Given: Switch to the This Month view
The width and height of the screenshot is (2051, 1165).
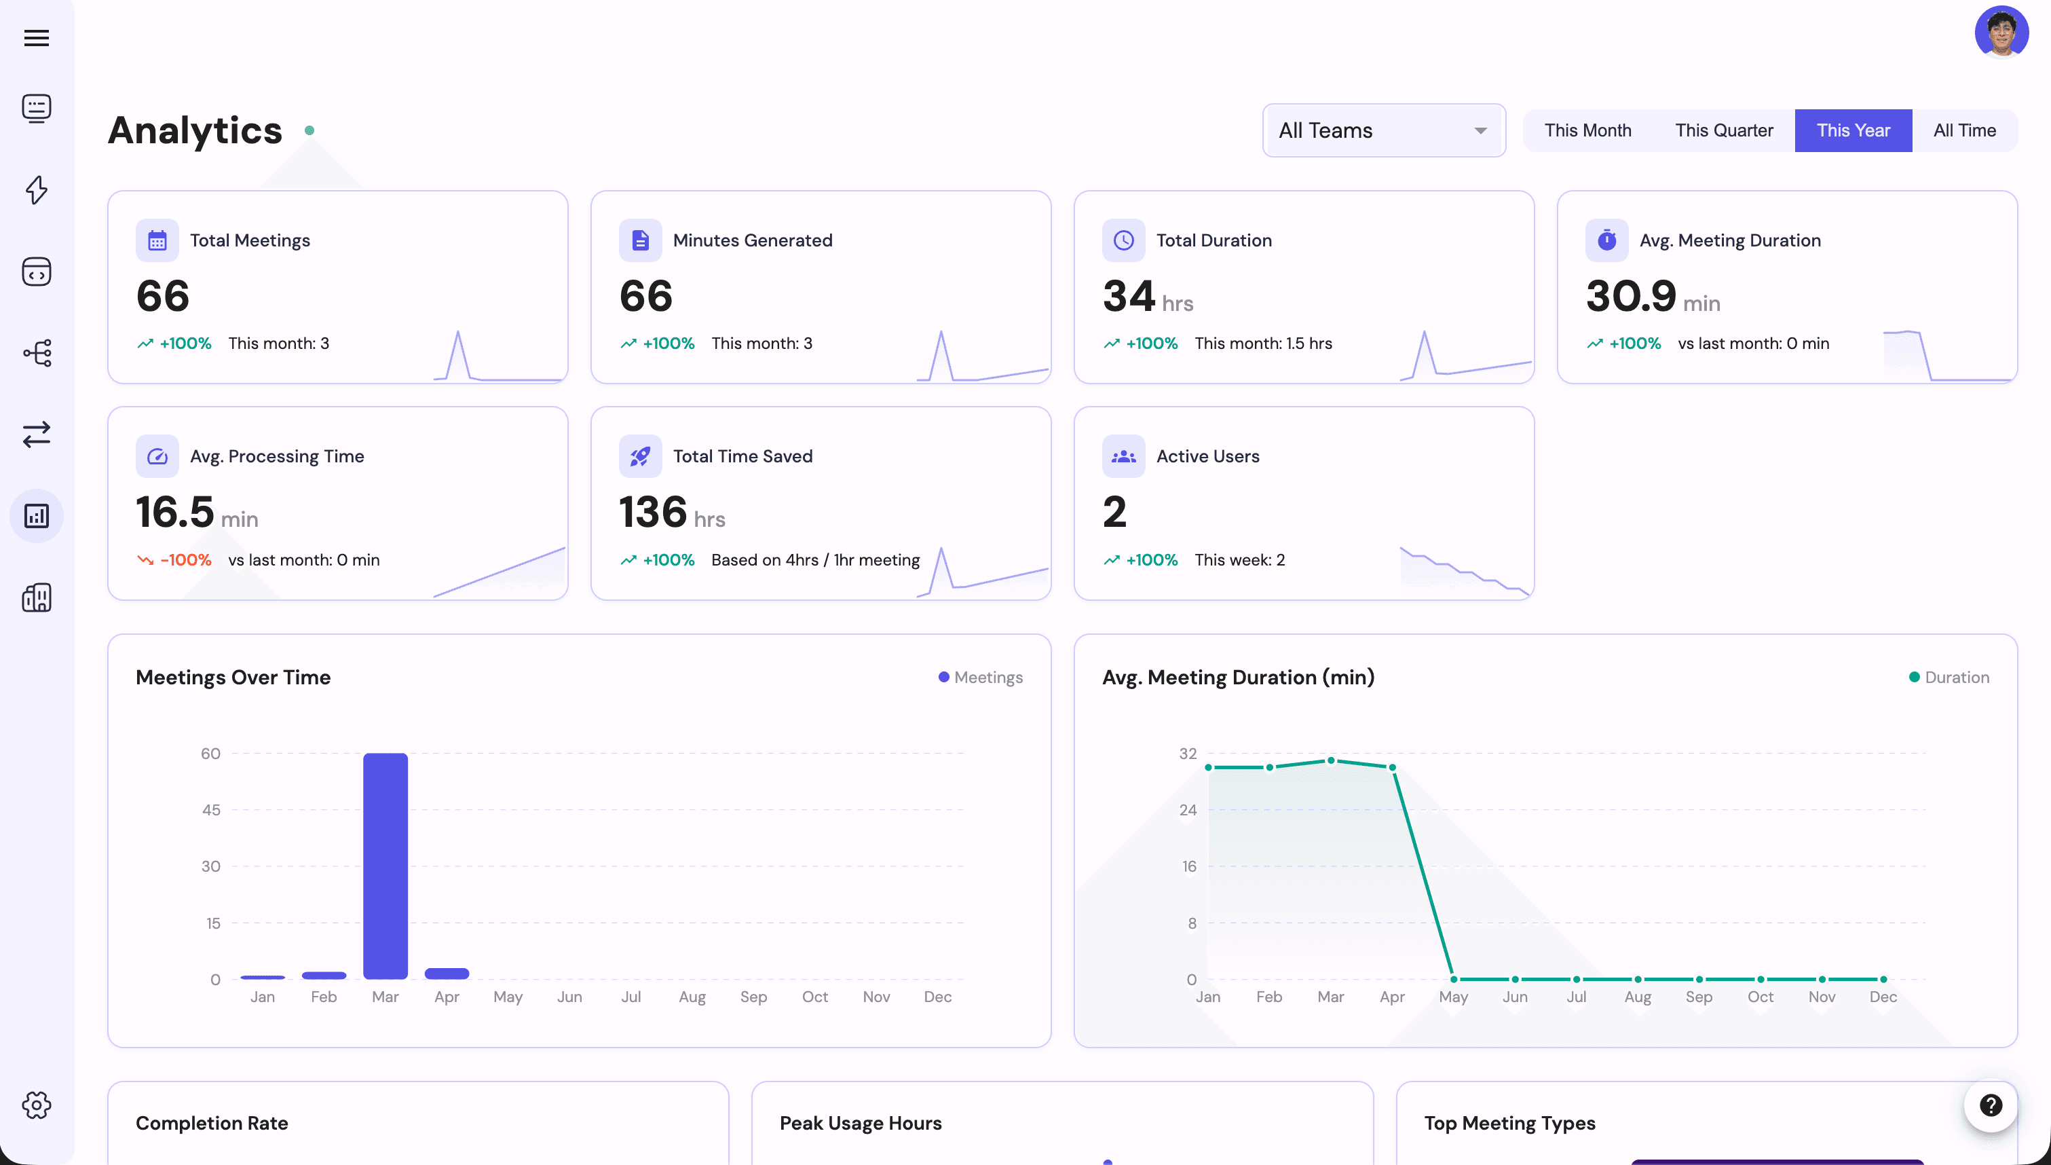Looking at the screenshot, I should pos(1588,130).
